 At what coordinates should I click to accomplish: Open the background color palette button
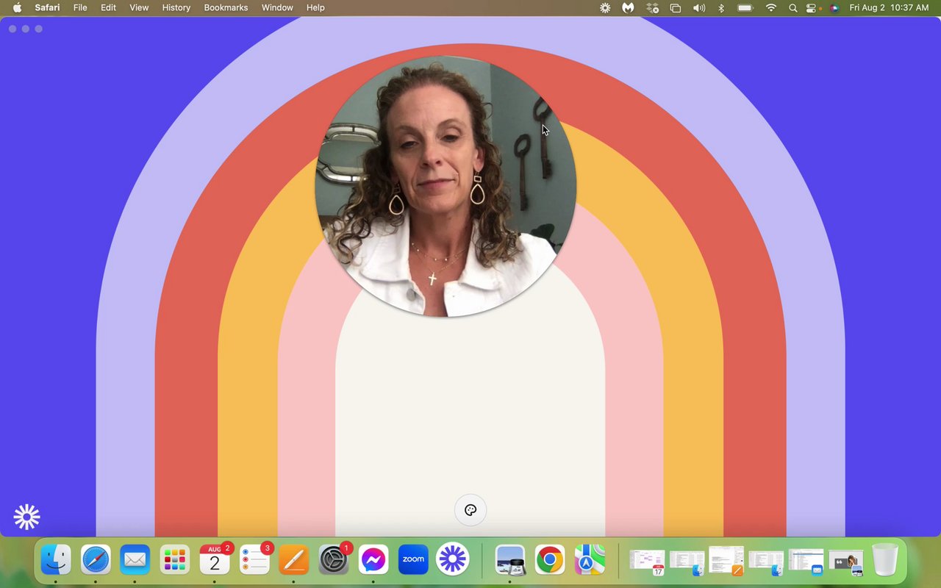[x=470, y=510]
